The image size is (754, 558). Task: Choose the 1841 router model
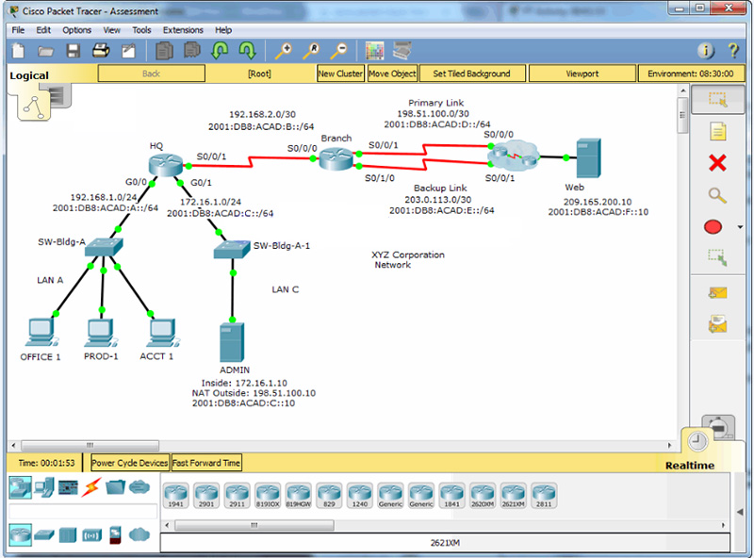[452, 496]
